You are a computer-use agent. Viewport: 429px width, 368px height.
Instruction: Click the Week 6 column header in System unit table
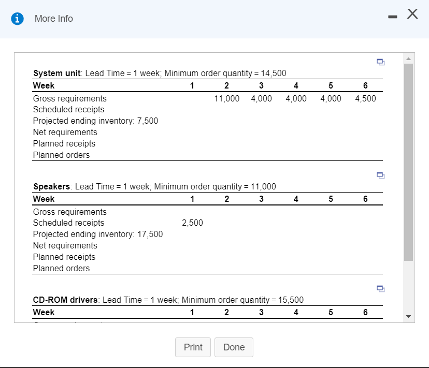[365, 85]
